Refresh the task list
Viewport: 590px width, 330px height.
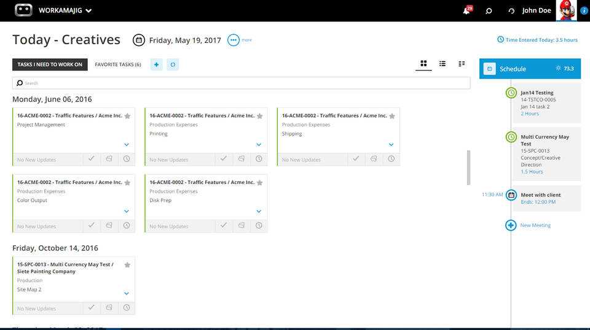click(173, 64)
